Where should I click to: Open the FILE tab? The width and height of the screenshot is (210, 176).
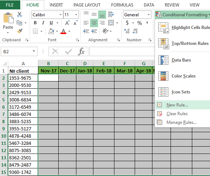(10, 5)
